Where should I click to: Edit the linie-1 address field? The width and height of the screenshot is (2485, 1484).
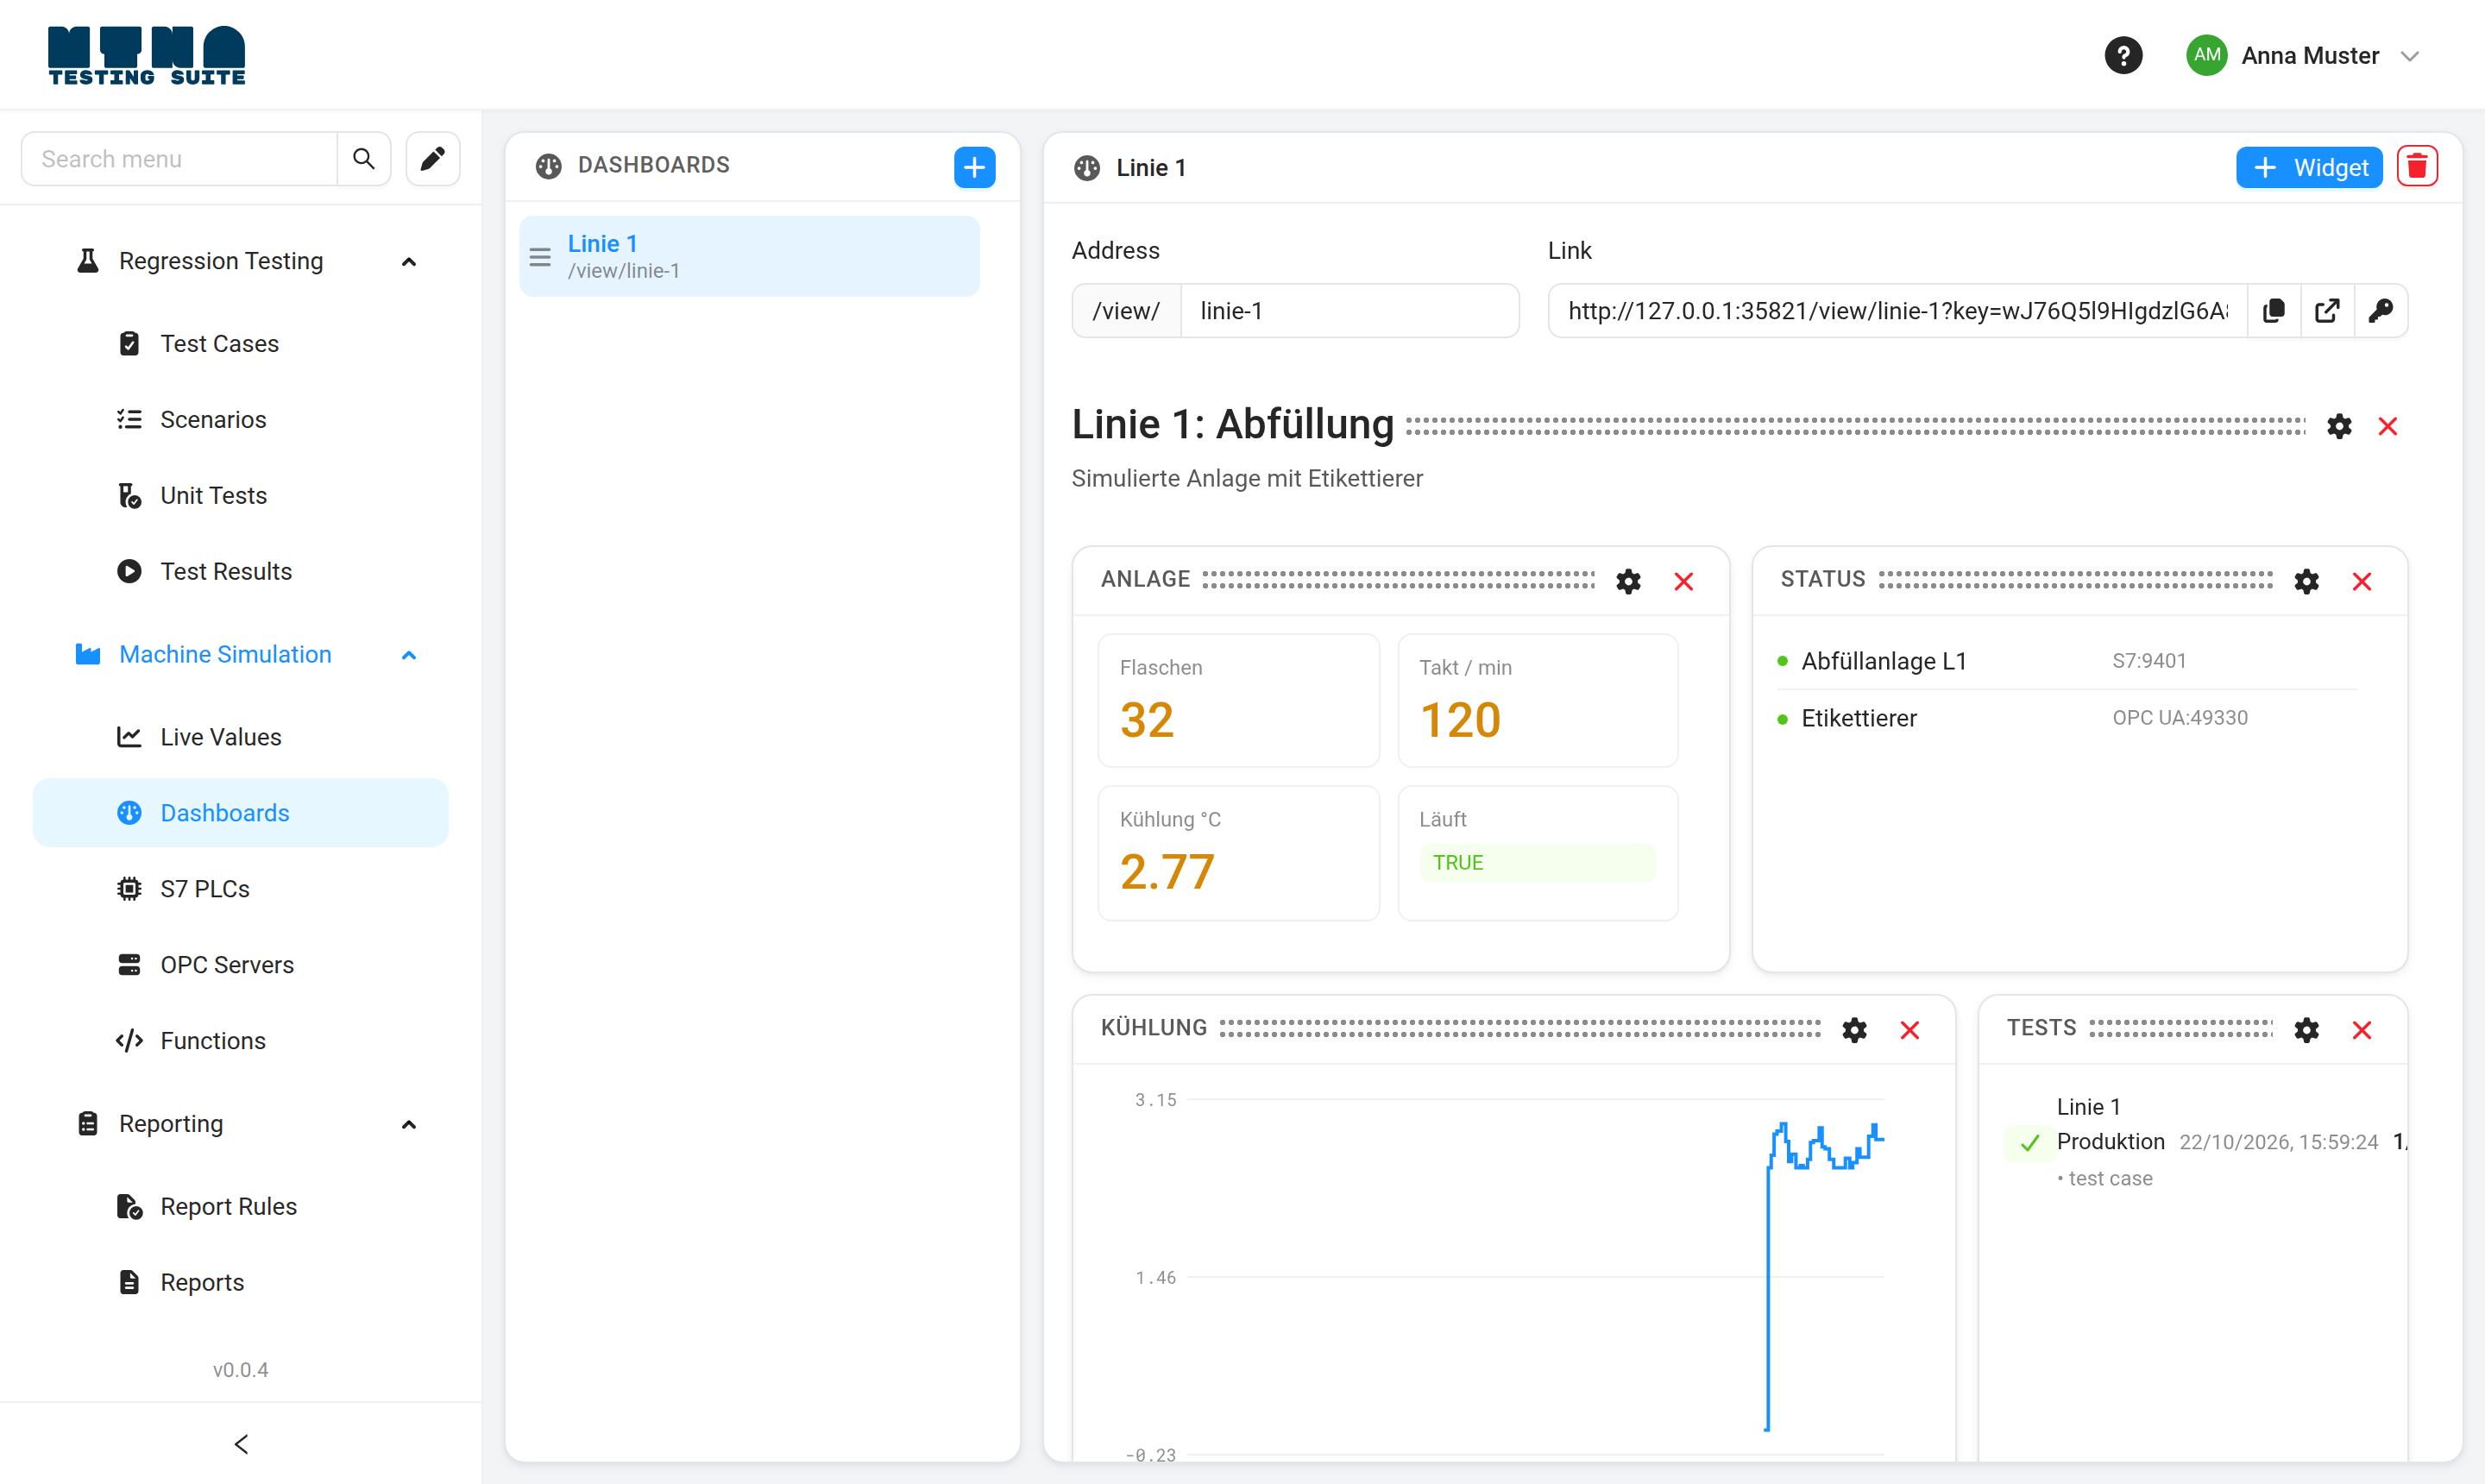[x=1349, y=311]
